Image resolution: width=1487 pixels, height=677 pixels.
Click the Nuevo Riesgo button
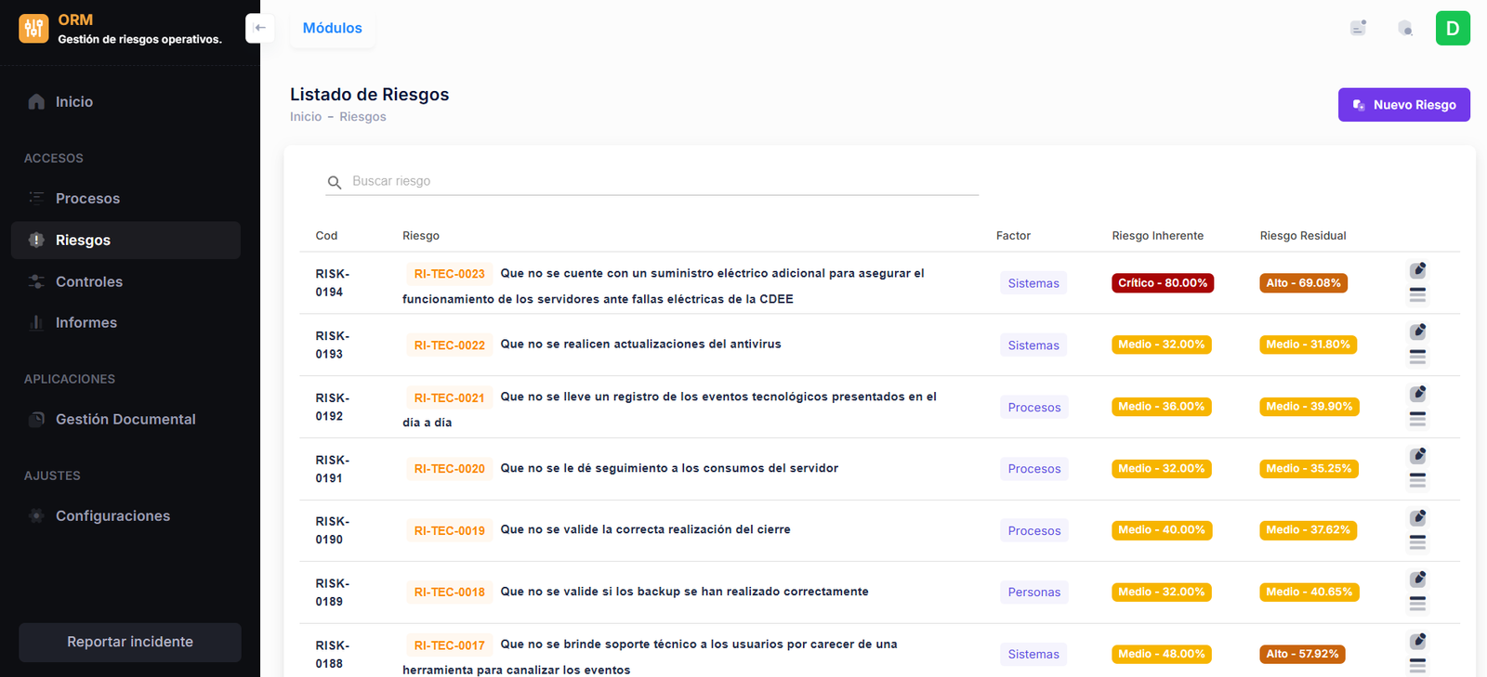(x=1403, y=105)
